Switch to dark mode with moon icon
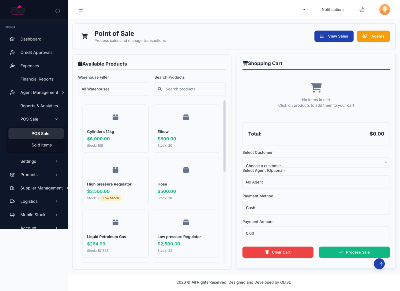This screenshot has width=400, height=291. [x=362, y=9]
